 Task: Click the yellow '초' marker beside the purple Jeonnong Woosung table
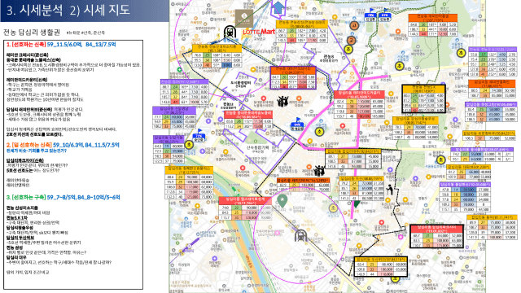coord(461,53)
